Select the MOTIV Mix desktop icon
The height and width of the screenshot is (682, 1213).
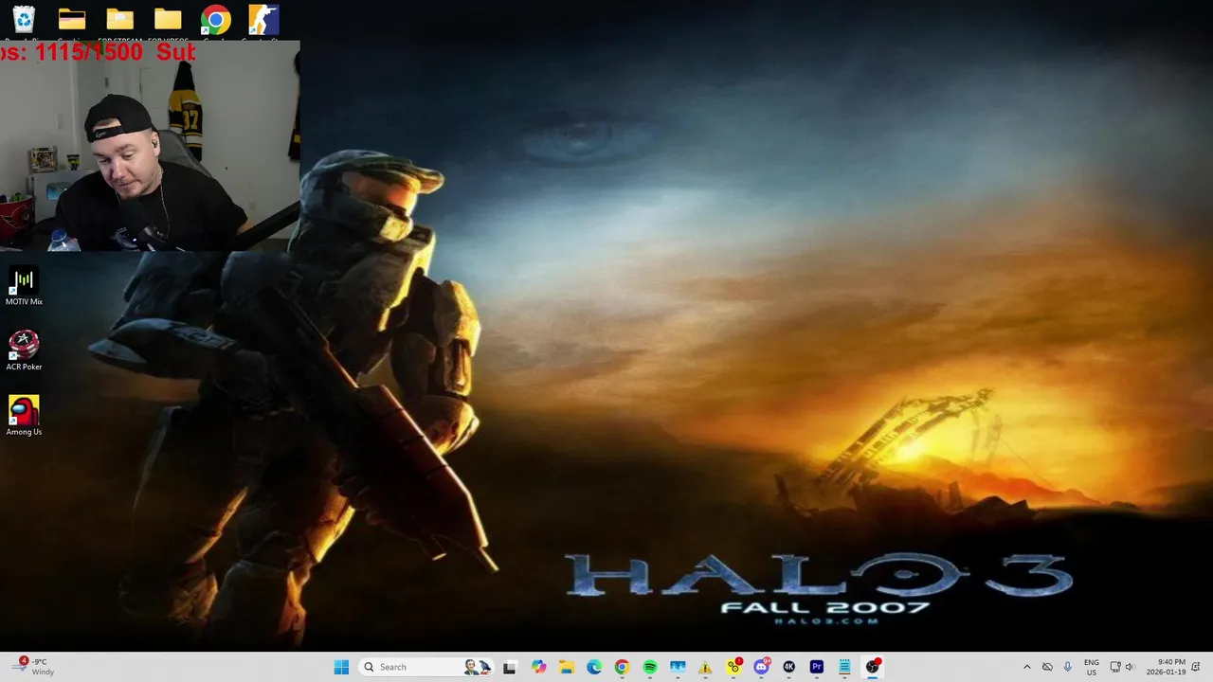24,286
